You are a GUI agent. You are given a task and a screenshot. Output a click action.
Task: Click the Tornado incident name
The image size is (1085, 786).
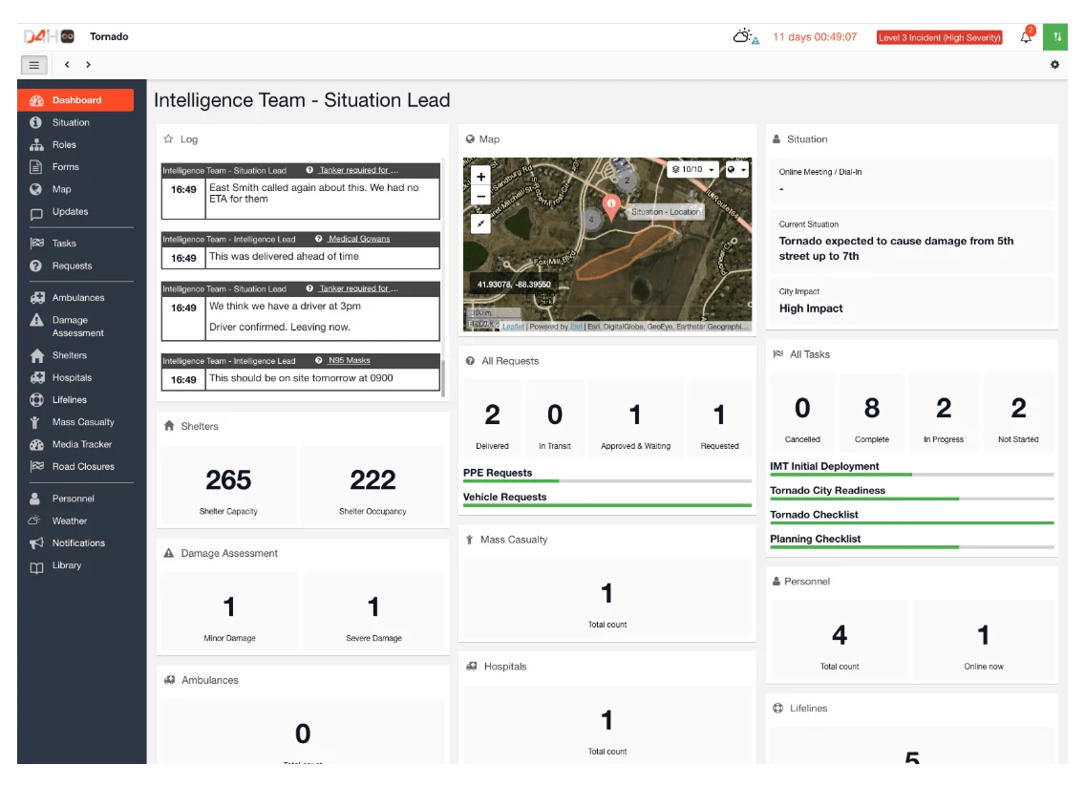click(x=109, y=36)
